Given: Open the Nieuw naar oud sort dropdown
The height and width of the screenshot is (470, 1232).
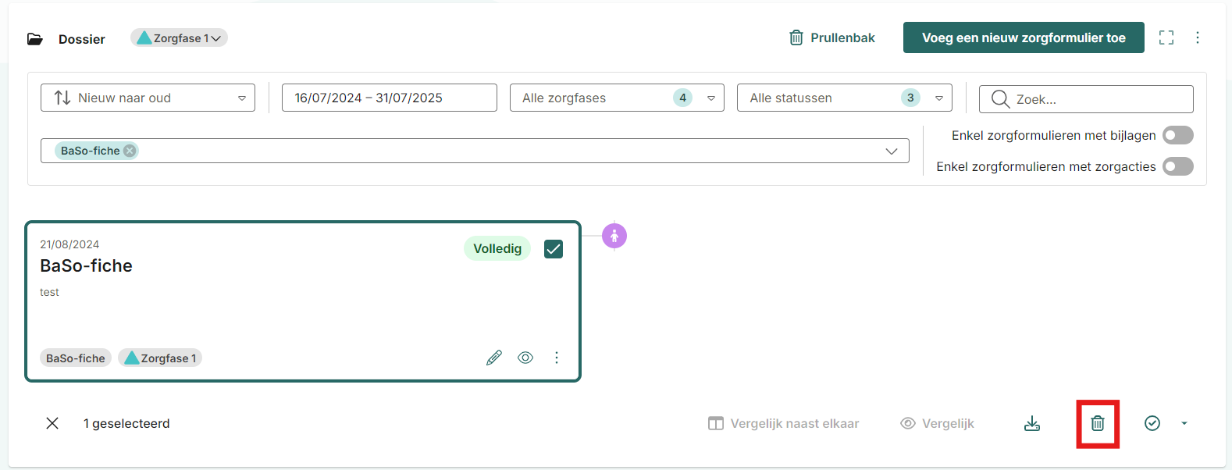Looking at the screenshot, I should (148, 98).
